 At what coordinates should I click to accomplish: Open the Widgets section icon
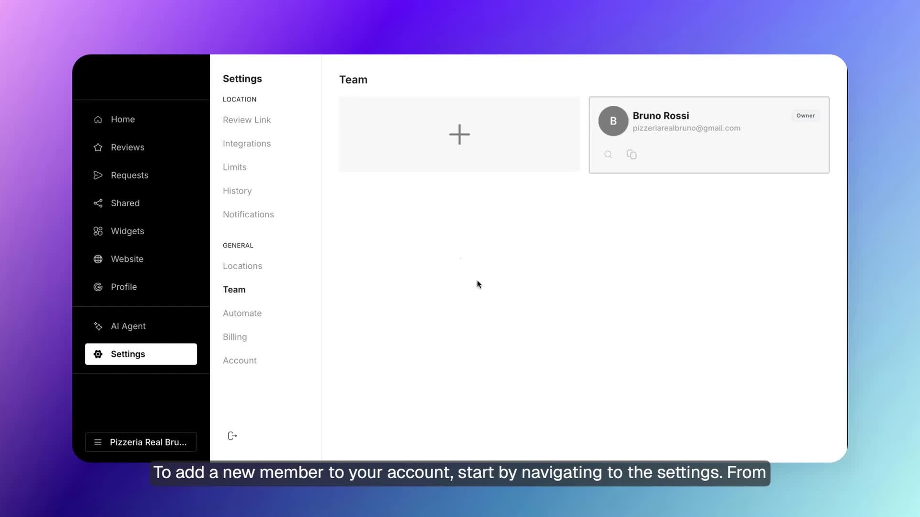98,231
